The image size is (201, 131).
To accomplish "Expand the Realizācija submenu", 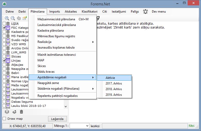I will click(62, 42).
